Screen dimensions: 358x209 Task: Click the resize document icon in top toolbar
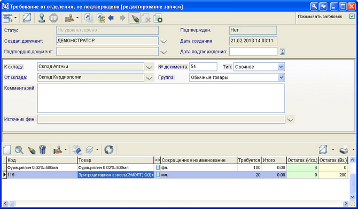tap(27, 18)
